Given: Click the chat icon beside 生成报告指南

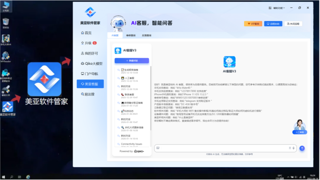Looking at the screenshot, I should pyautogui.click(x=118, y=70).
